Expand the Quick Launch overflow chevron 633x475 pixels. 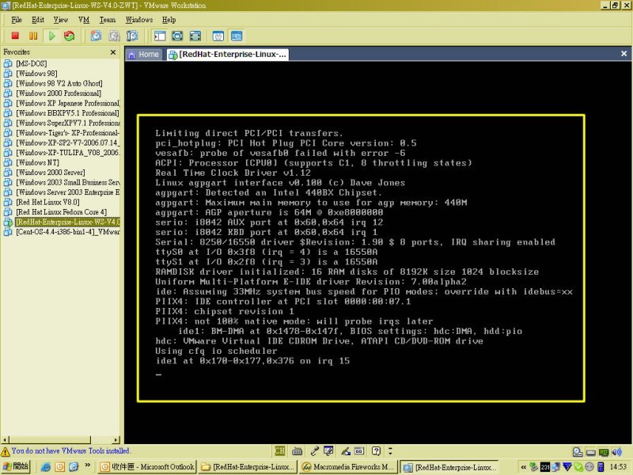[88, 465]
